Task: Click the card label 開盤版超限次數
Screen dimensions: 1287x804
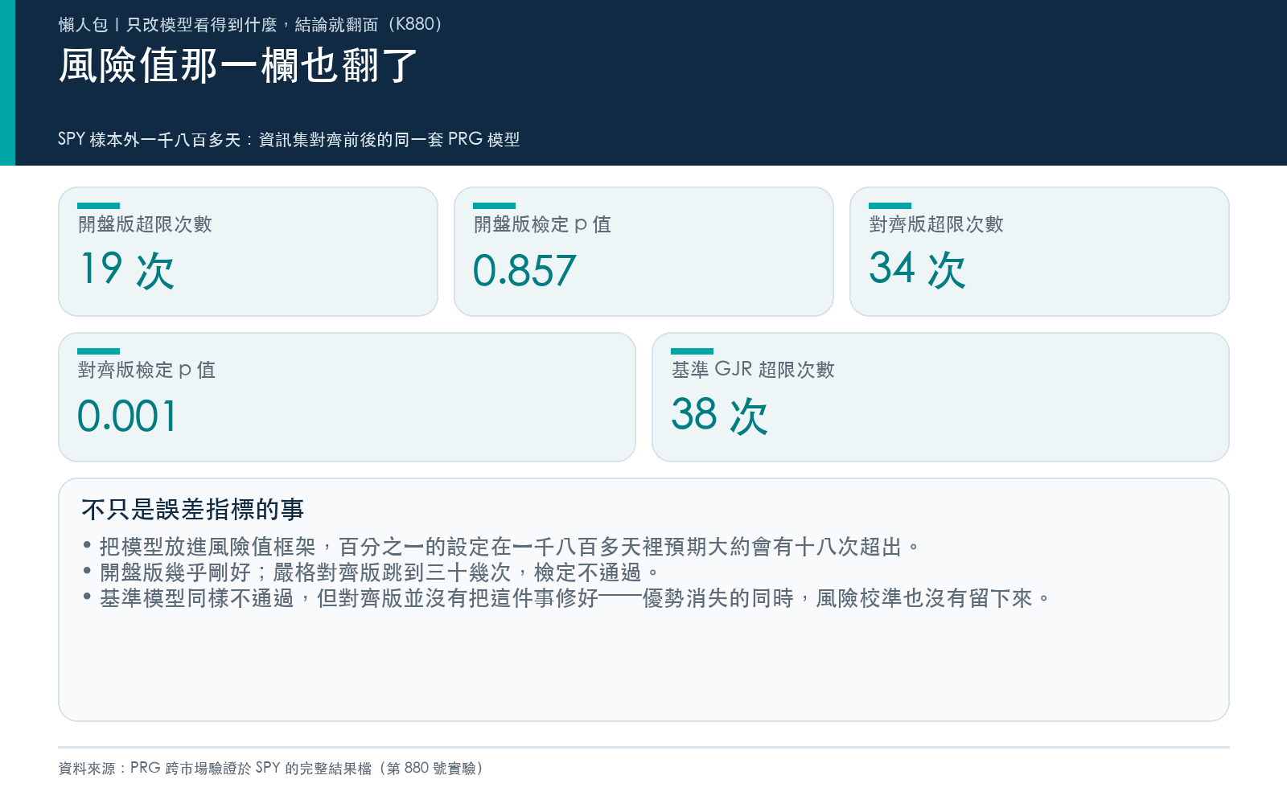Action: (x=145, y=224)
